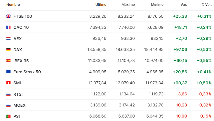Sort table by Último column header
Viewport: 214px width, 121px height.
(101, 5)
